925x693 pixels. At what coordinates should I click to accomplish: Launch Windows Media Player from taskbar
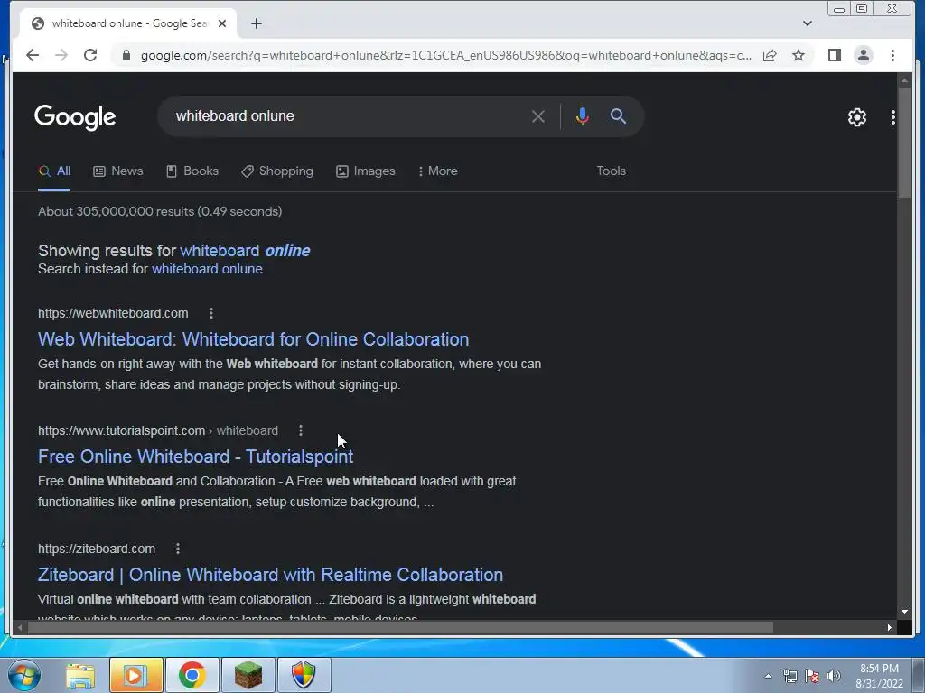[135, 675]
